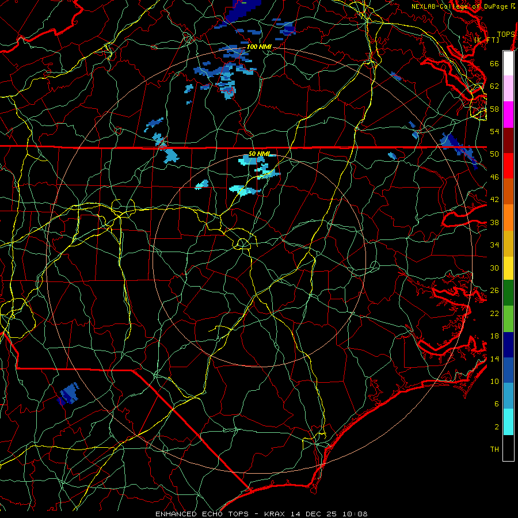Choose the light green legend swatch
This screenshot has height=518, width=518.
tap(508, 319)
